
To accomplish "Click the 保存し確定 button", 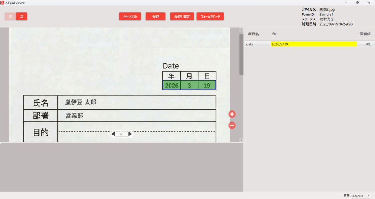I will click(x=182, y=17).
